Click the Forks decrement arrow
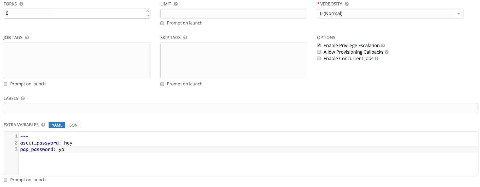The width and height of the screenshot is (480, 187). 148,16
